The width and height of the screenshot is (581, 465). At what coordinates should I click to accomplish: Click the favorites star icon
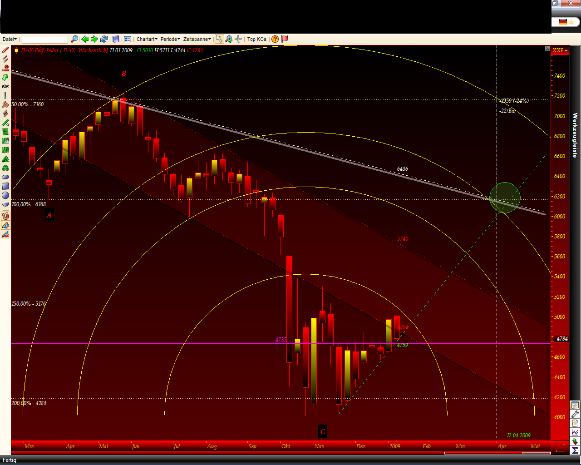pyautogui.click(x=572, y=22)
